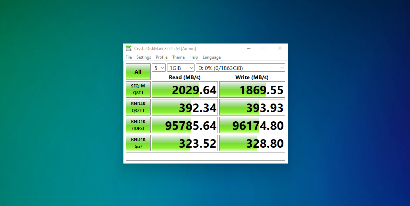
Task: Run the RND4K Q32T1 test
Action: tap(138, 107)
